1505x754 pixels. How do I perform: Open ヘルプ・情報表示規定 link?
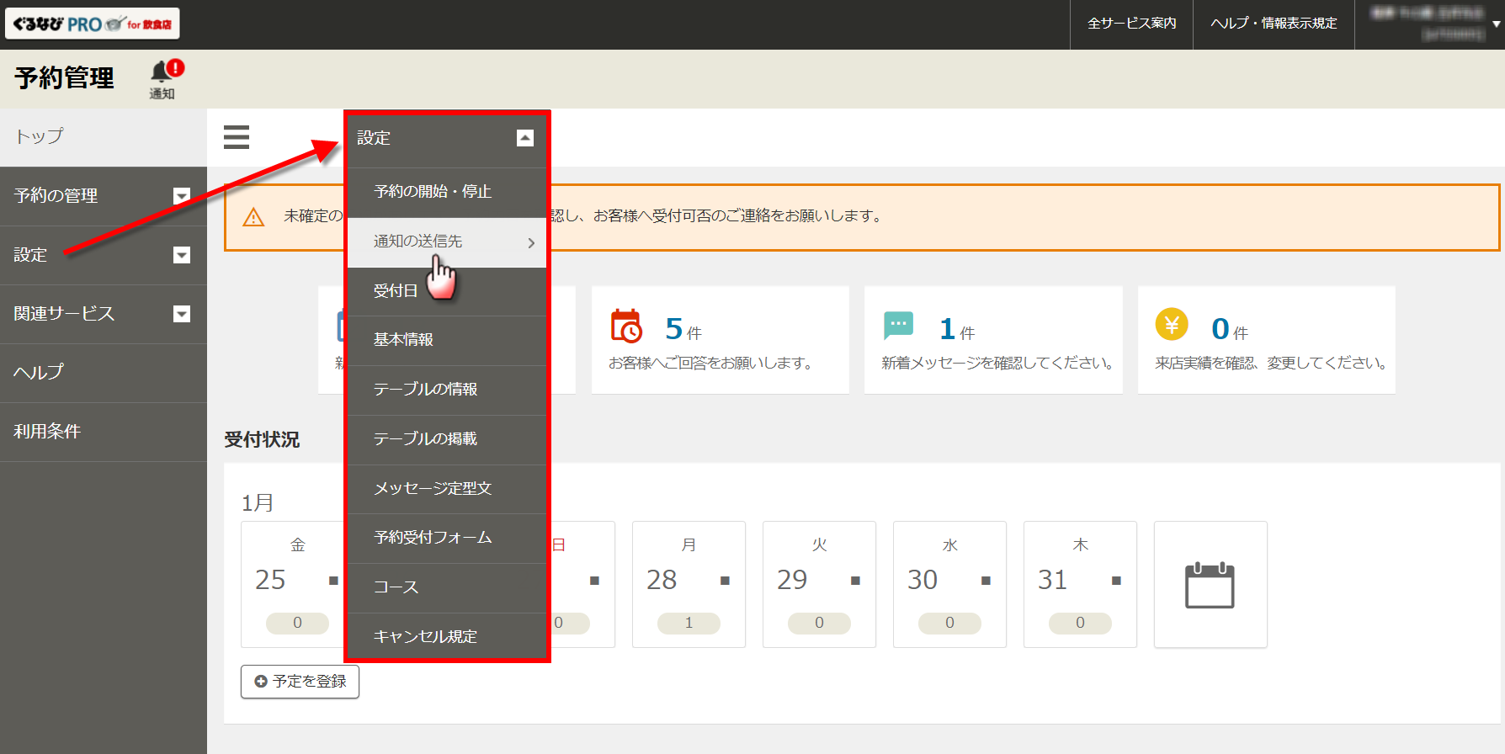point(1274,24)
